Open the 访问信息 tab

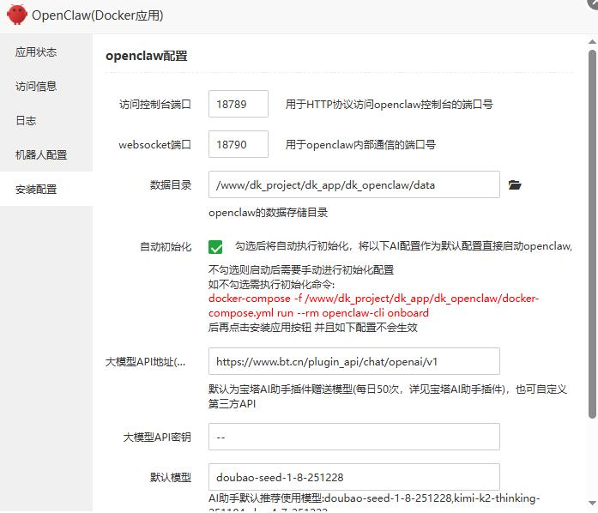tap(36, 87)
